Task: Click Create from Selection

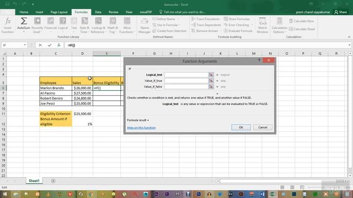Action: (x=169, y=31)
